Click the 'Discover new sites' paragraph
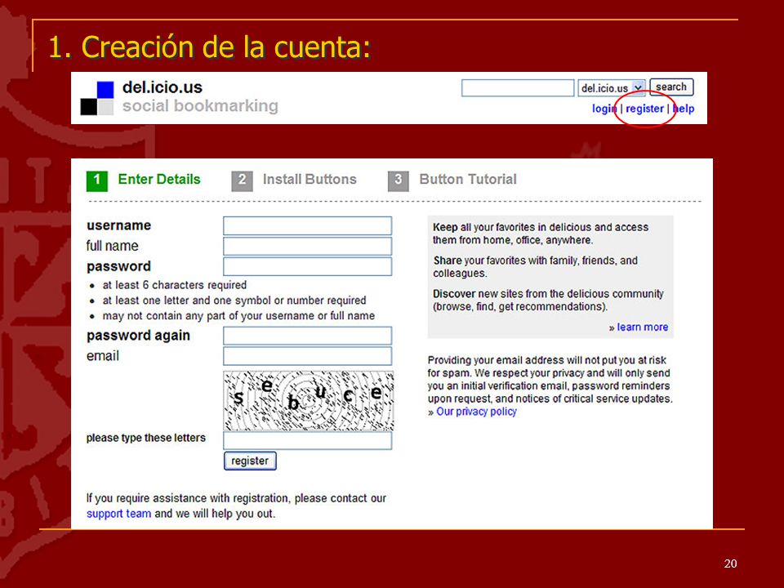 click(x=548, y=300)
